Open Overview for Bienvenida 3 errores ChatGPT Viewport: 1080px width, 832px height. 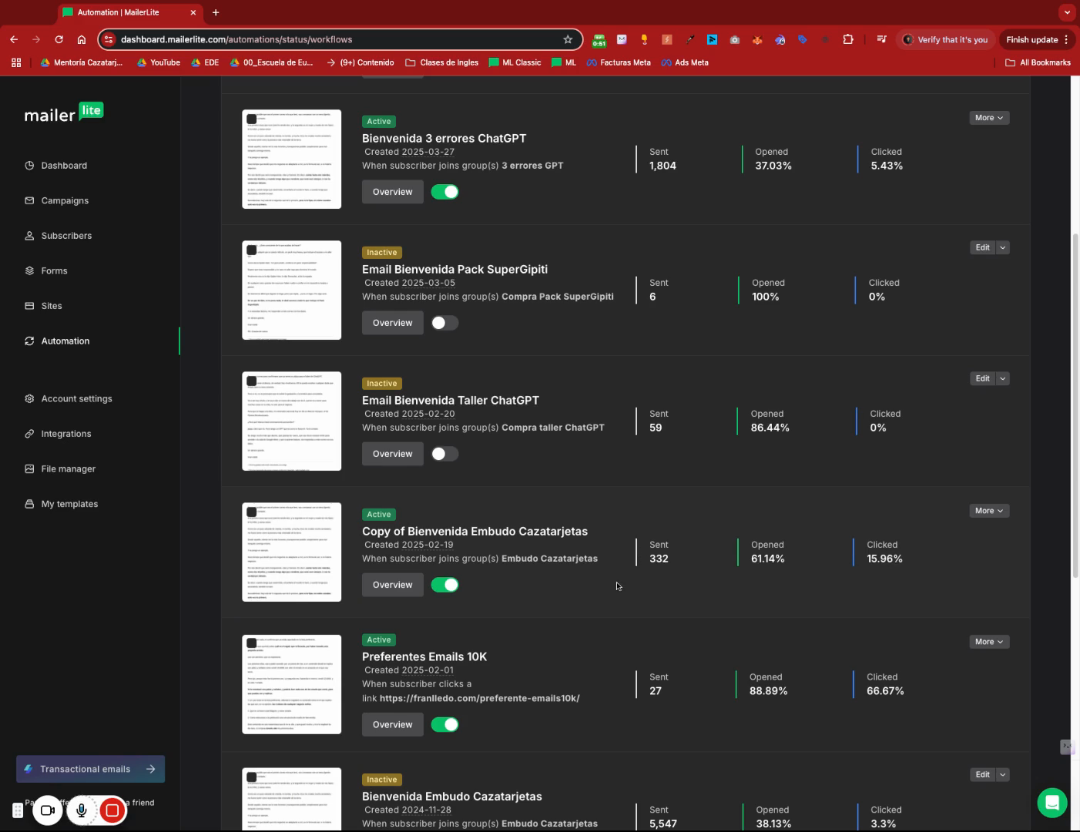[x=393, y=192]
